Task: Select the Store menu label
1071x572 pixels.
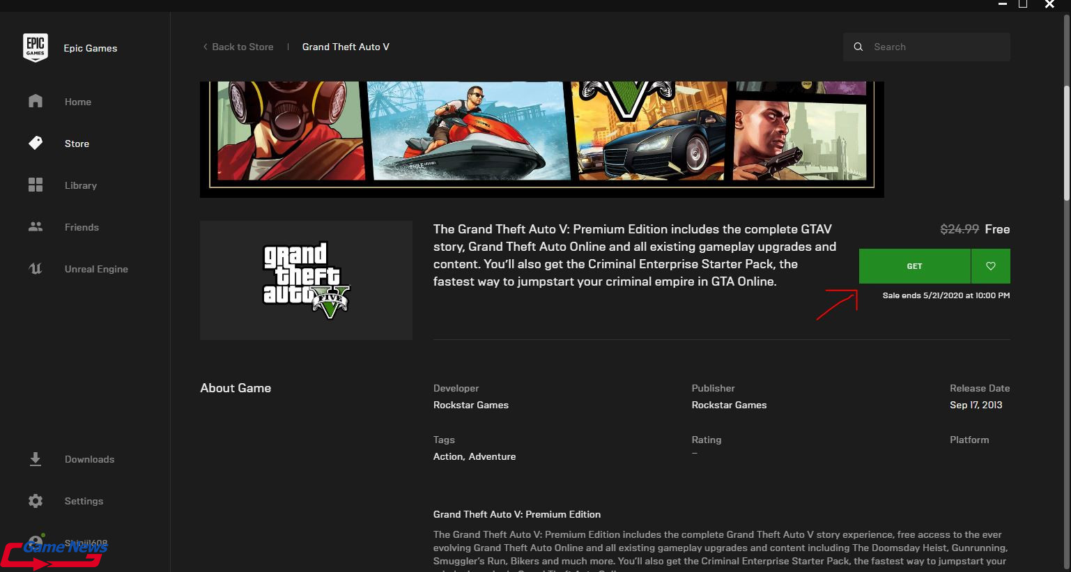Action: [77, 144]
